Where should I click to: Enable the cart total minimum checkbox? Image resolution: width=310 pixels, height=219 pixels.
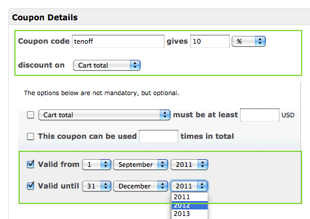[31, 115]
